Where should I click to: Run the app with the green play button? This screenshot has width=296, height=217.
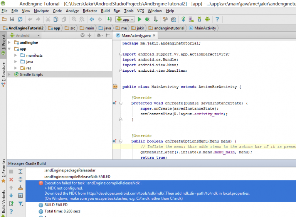tap(140, 19)
